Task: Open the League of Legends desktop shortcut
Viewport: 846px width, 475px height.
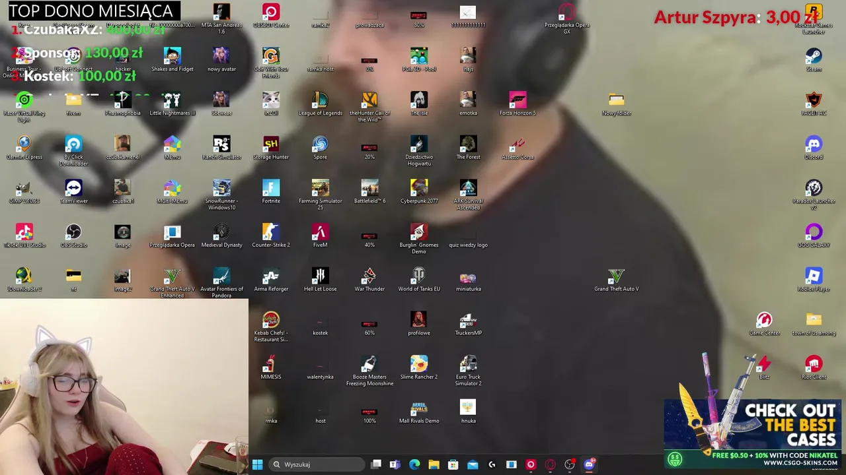Action: (x=320, y=104)
